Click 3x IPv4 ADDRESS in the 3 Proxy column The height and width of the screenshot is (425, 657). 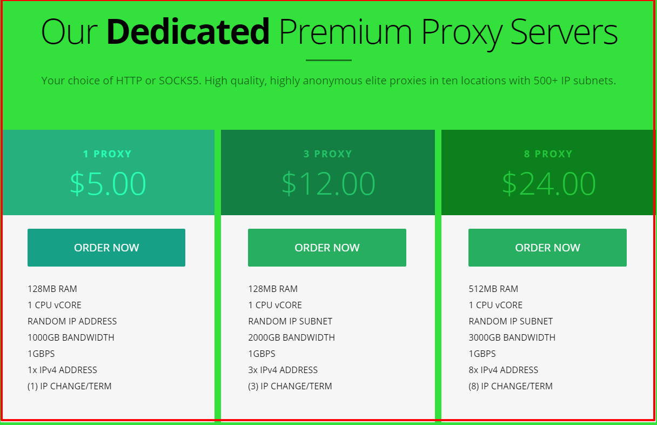point(283,370)
